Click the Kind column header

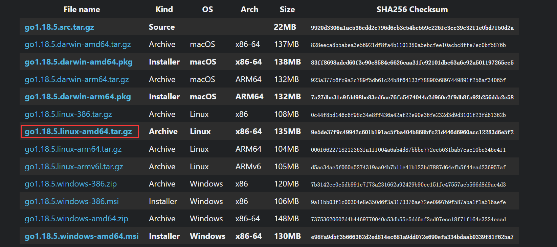[164, 9]
